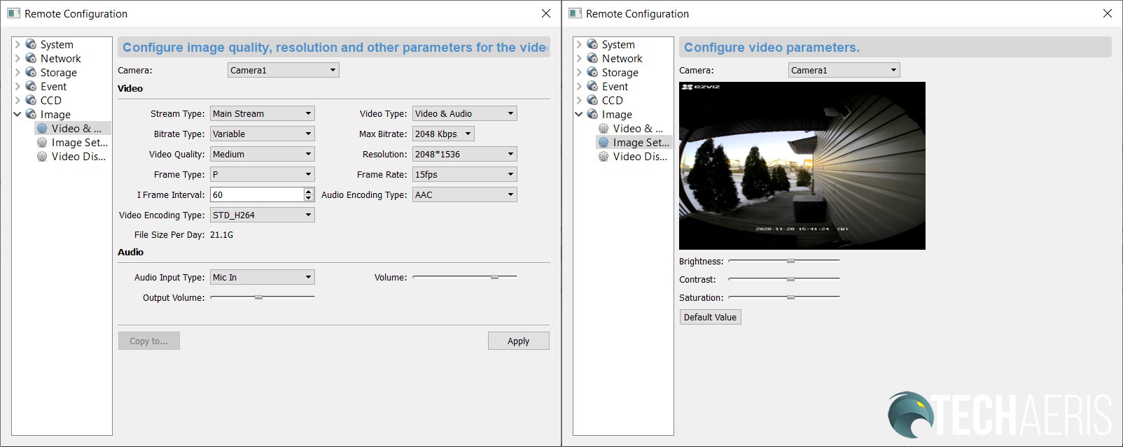Expand the CCD node in right window tree

pyautogui.click(x=579, y=100)
